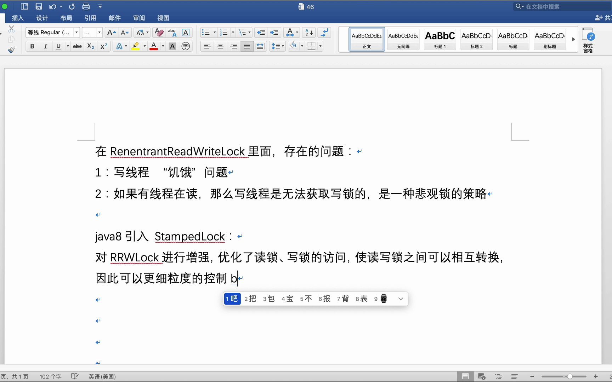Choose IME candidate 2 把
The width and height of the screenshot is (612, 382).
pyautogui.click(x=250, y=299)
